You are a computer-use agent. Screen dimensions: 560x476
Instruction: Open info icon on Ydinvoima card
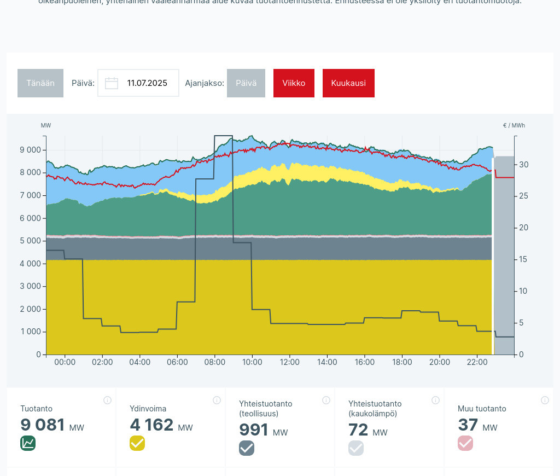point(217,400)
